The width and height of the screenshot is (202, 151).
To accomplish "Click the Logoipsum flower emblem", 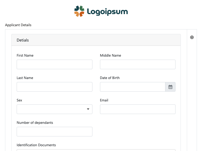I will pyautogui.click(x=79, y=11).
